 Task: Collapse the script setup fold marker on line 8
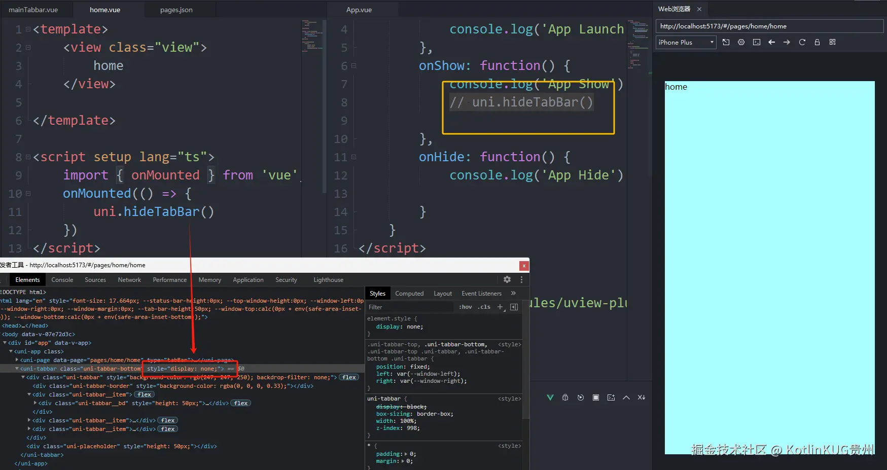28,157
